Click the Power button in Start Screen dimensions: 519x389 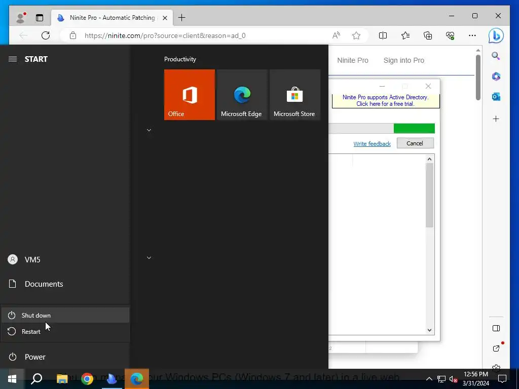click(65, 357)
